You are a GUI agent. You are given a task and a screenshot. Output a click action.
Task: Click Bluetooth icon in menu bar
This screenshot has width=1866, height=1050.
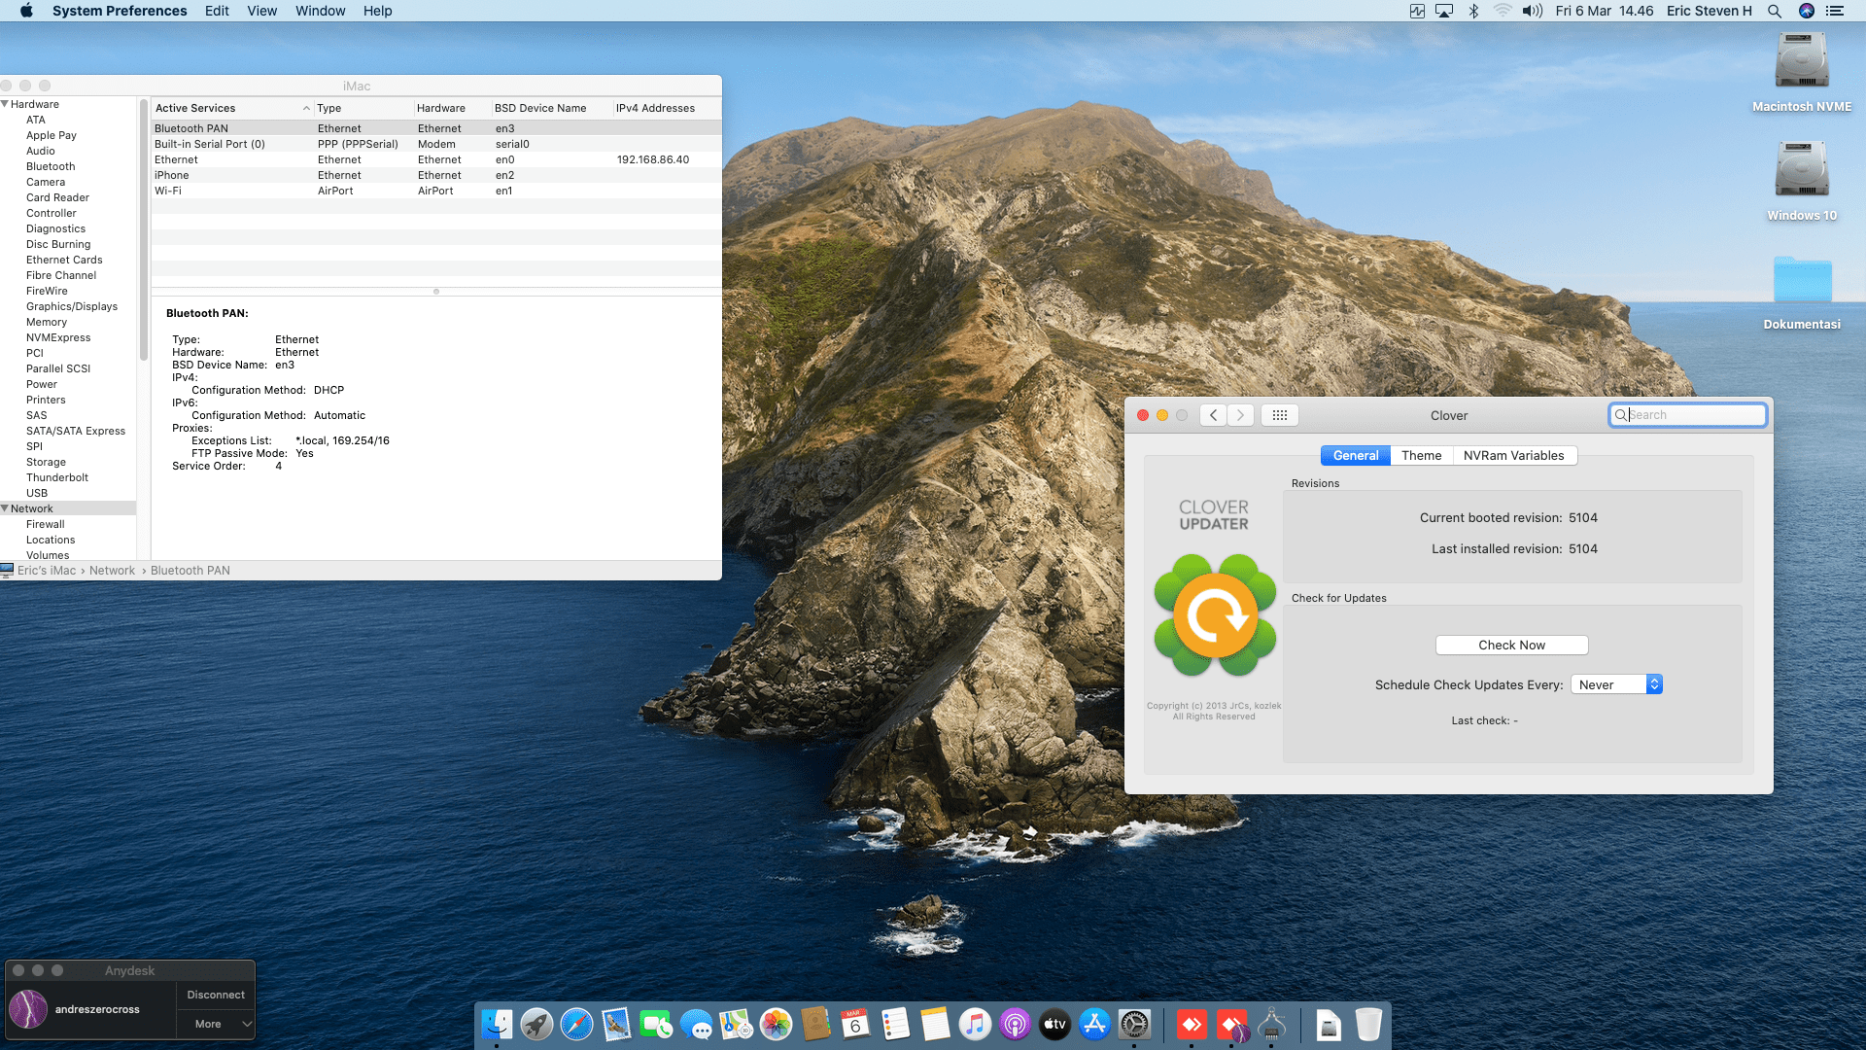pos(1473,11)
